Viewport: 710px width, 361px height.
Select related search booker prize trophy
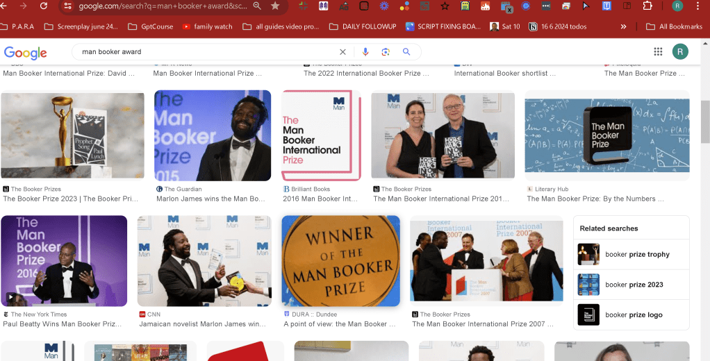[x=631, y=254]
